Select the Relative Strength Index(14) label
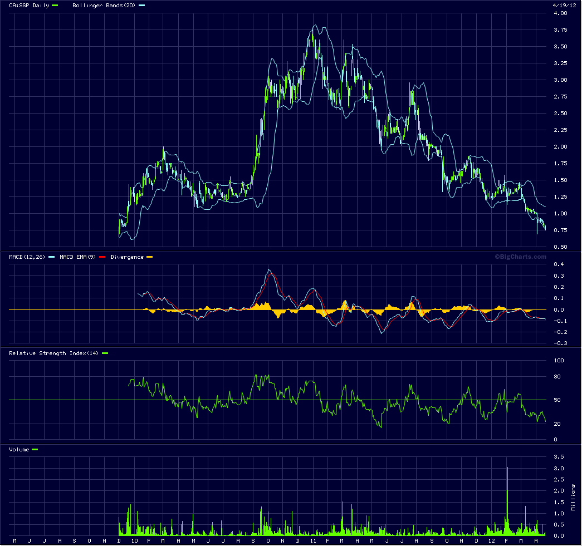The height and width of the screenshot is (546, 582). pos(54,353)
